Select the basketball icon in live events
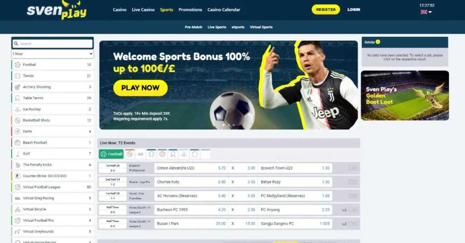 [129, 154]
